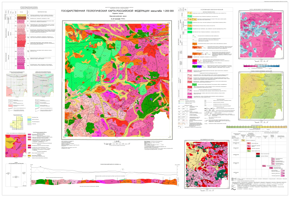Click the pink-to-blue magnetic field color scale

(x=262, y=66)
